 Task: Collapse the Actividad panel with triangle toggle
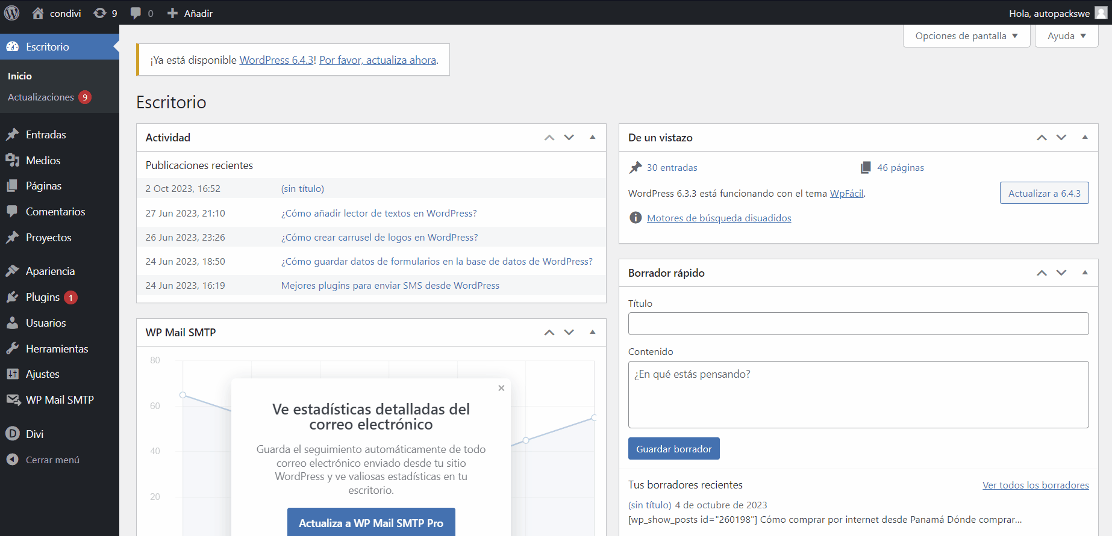pos(593,137)
